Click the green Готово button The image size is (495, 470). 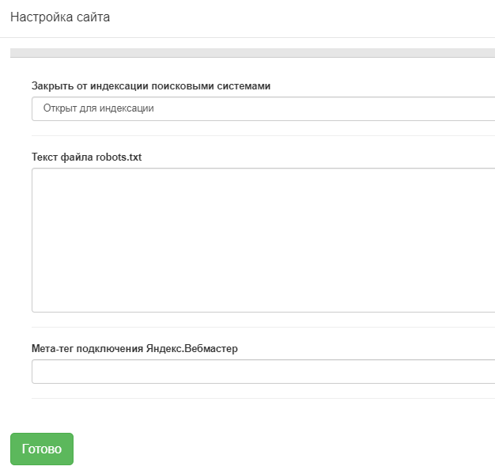point(42,449)
